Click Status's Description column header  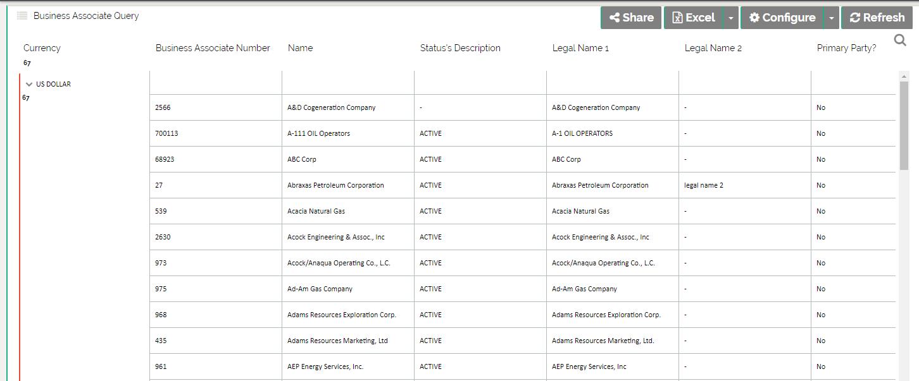[460, 48]
